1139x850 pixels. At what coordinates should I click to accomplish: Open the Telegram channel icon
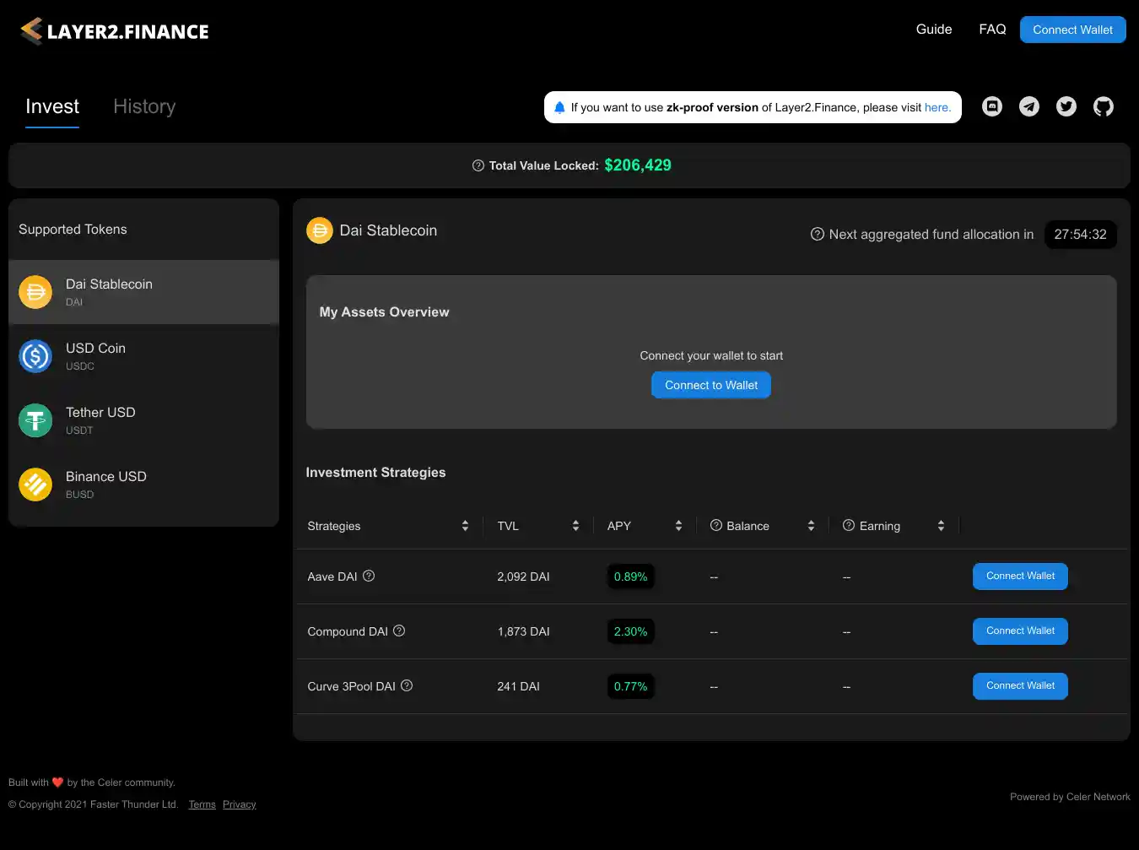click(x=1029, y=106)
